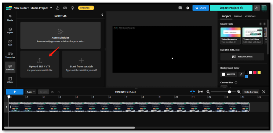Click Upload SRT / VTT card
The height and width of the screenshot is (133, 273).
[40, 64]
